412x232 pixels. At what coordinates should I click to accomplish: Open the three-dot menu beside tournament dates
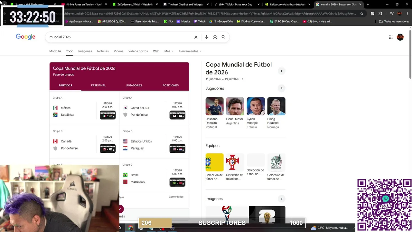(242, 79)
